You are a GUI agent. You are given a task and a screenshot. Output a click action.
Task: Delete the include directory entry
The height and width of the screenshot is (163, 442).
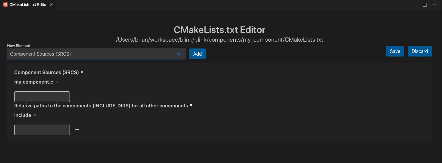34,115
